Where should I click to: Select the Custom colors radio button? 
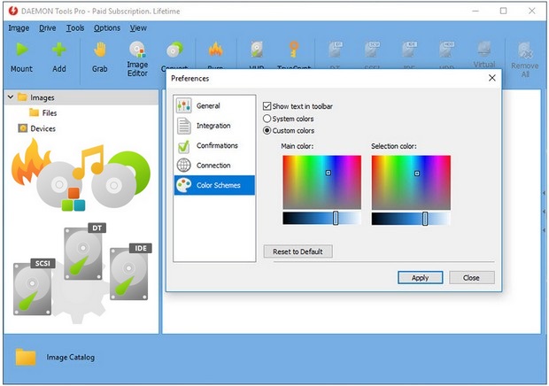pos(267,130)
